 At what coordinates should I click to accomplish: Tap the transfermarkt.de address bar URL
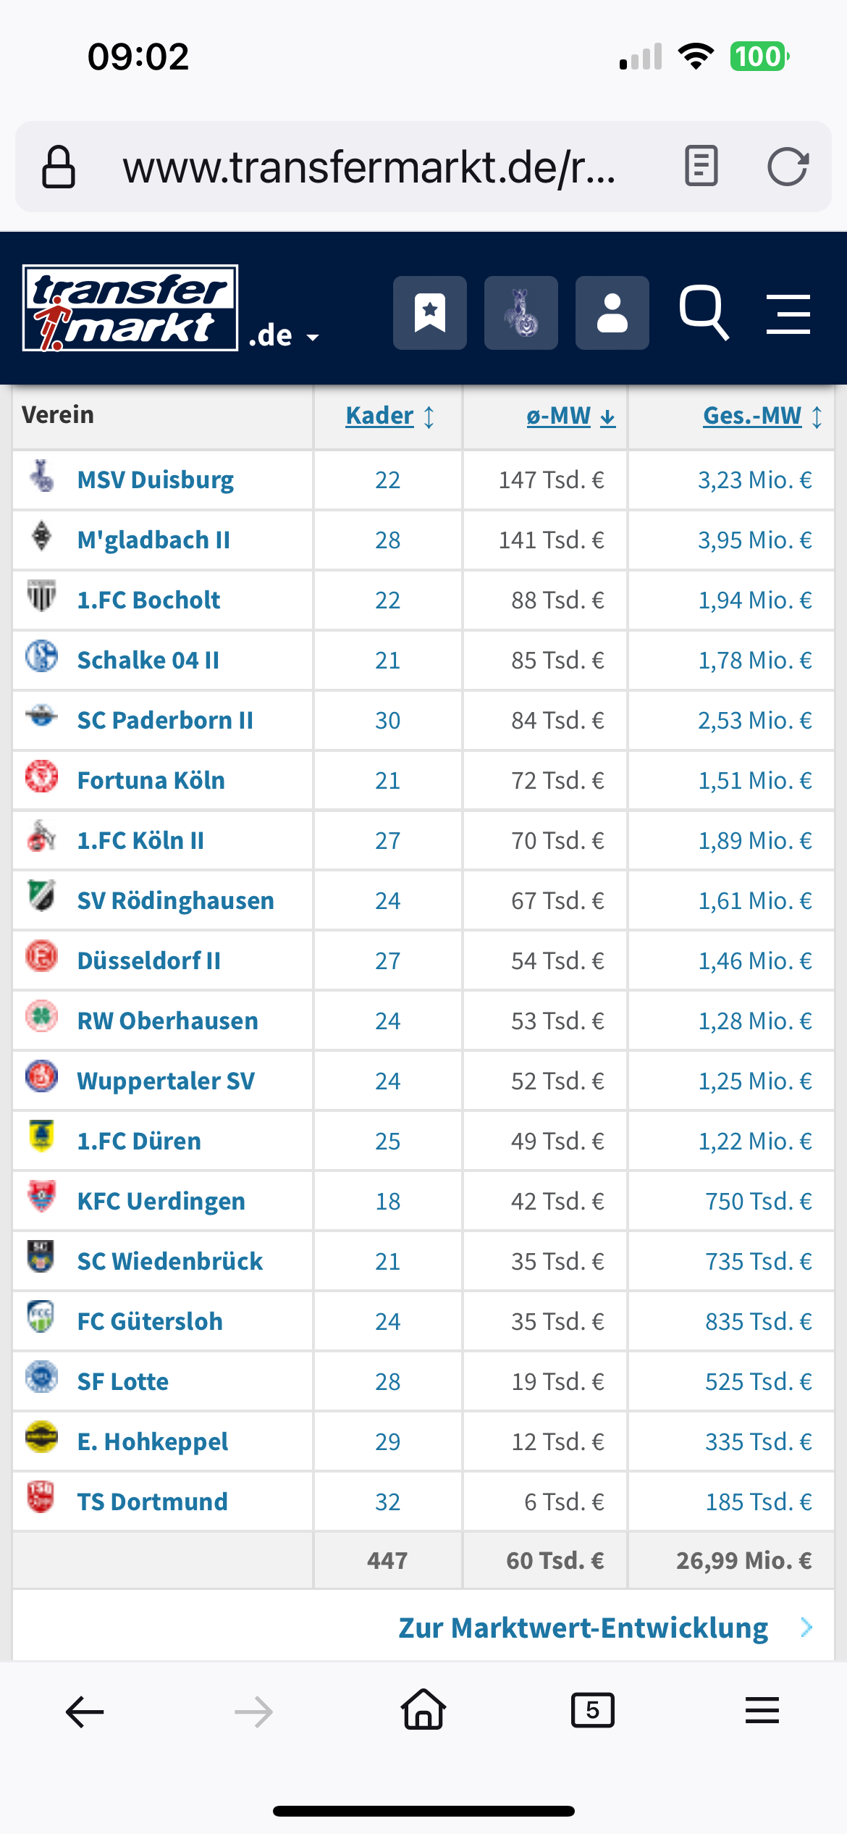(x=369, y=167)
